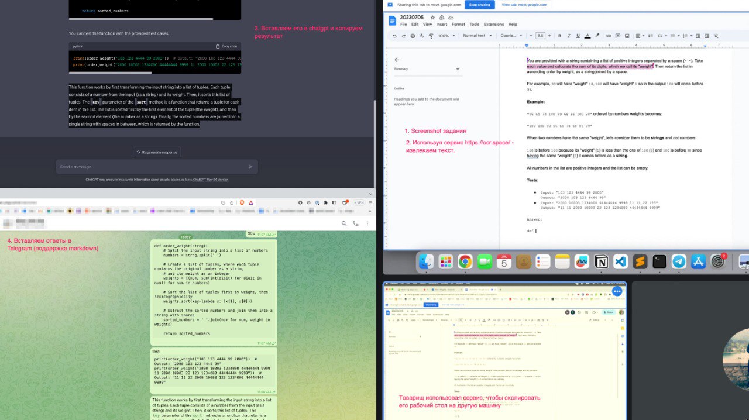Open the 100% zoom dropdown
This screenshot has width=749, height=420.
pyautogui.click(x=446, y=36)
